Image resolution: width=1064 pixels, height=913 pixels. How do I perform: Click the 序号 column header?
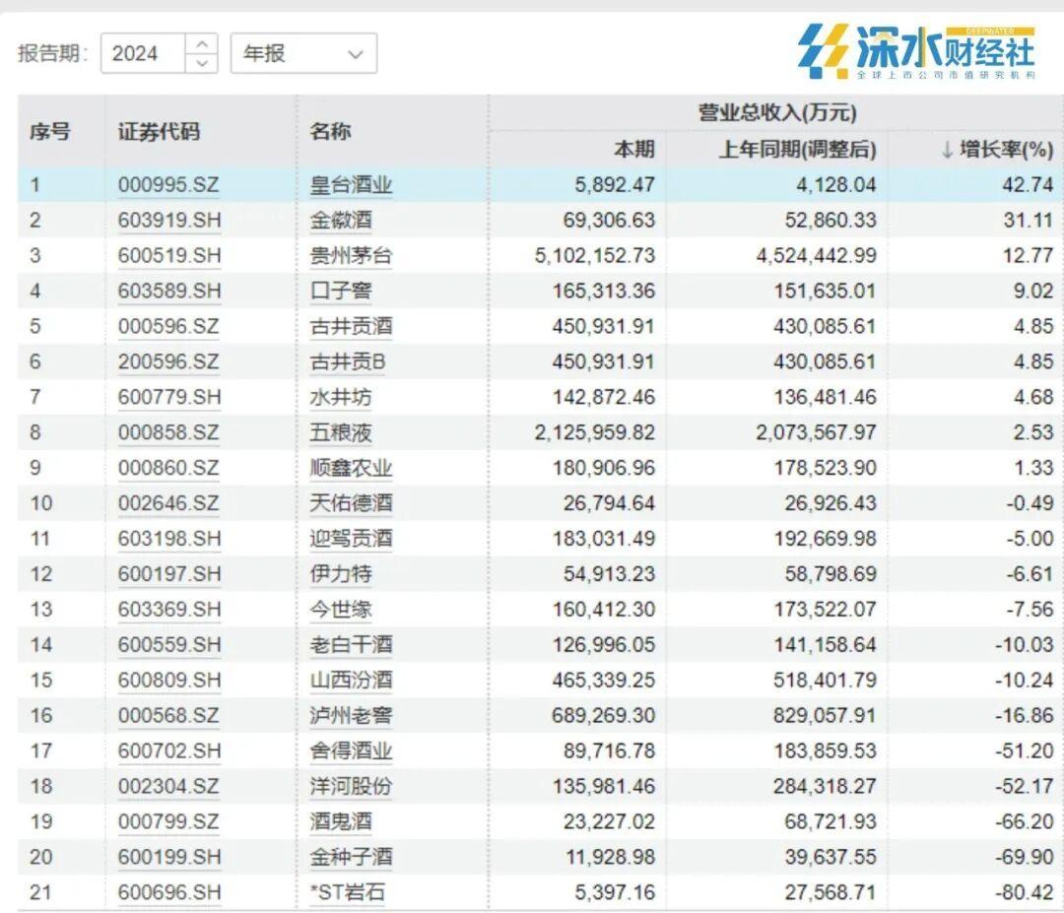point(50,131)
